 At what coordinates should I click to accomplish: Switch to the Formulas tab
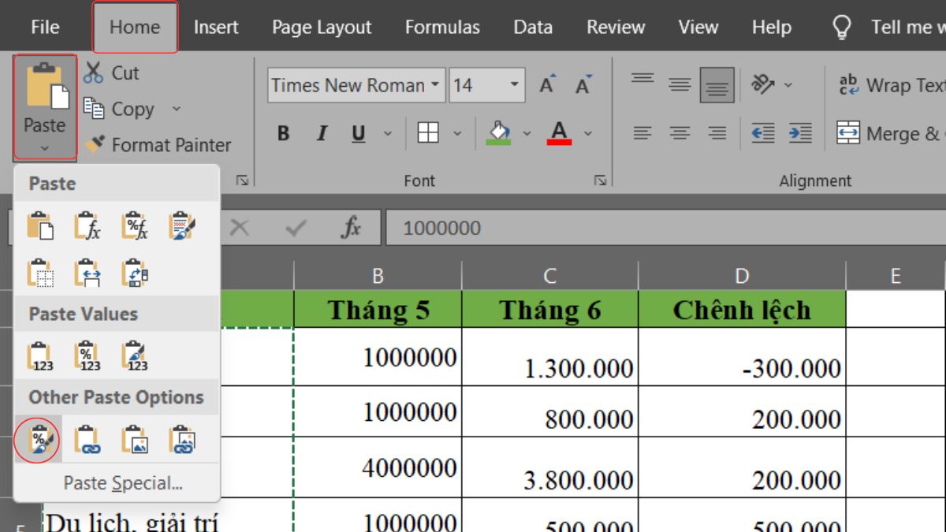442,26
